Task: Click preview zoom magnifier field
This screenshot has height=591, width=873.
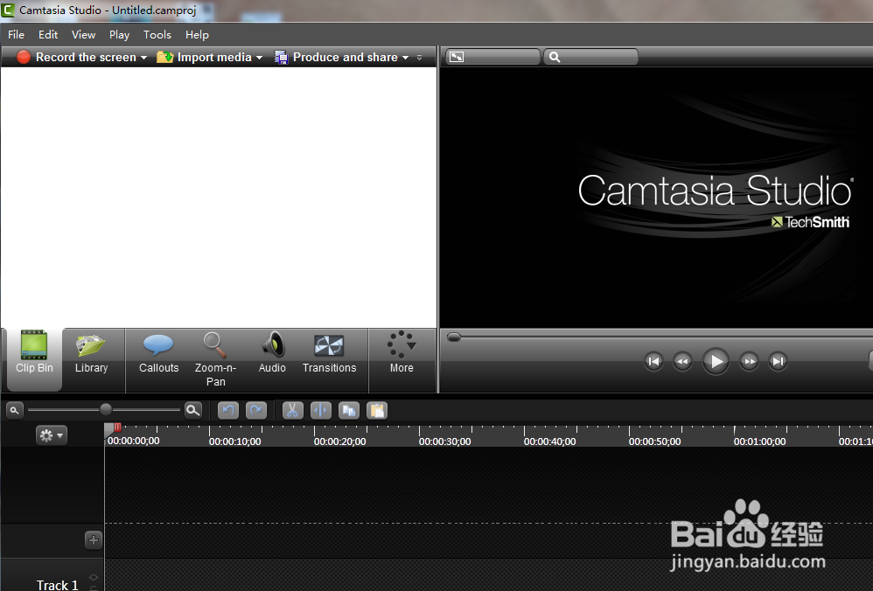Action: [x=590, y=57]
